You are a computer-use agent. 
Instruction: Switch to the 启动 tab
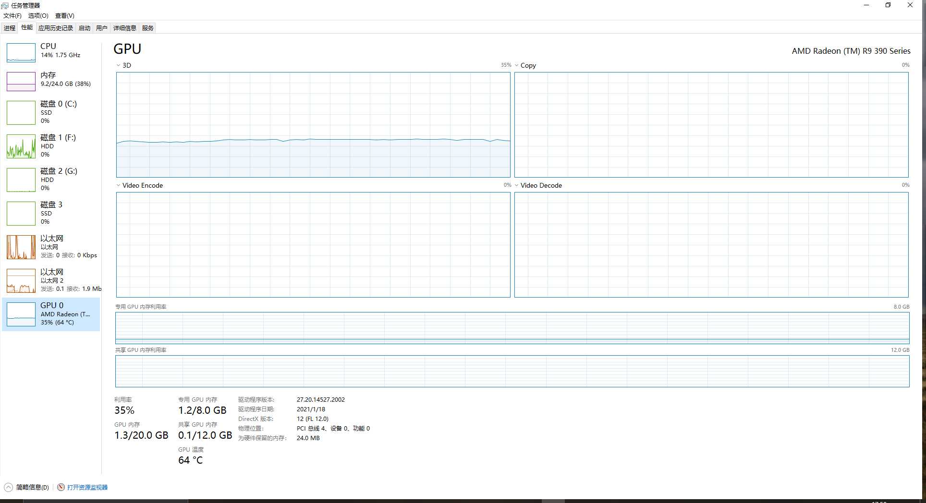pyautogui.click(x=85, y=28)
